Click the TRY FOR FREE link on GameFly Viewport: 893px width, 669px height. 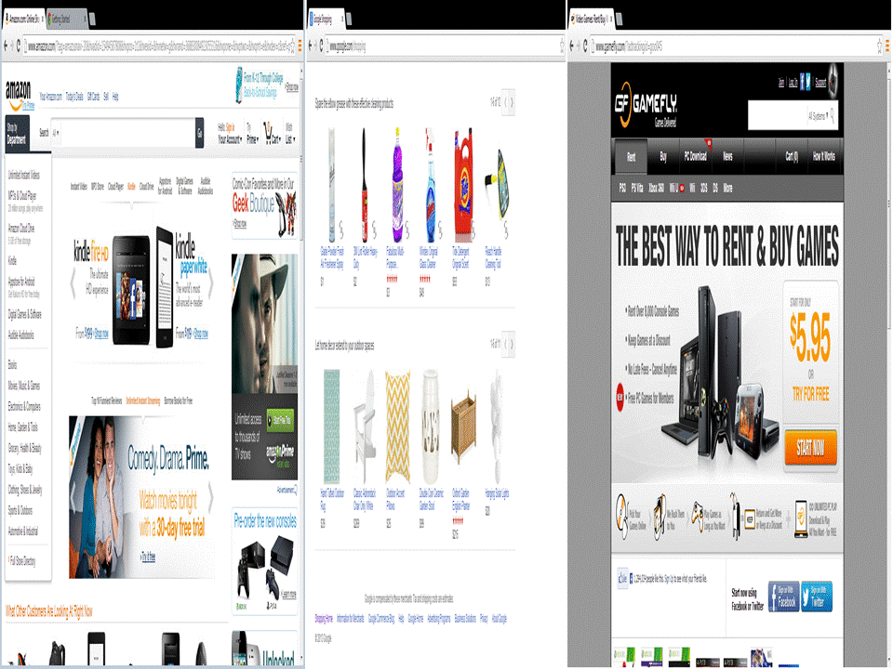(x=810, y=394)
